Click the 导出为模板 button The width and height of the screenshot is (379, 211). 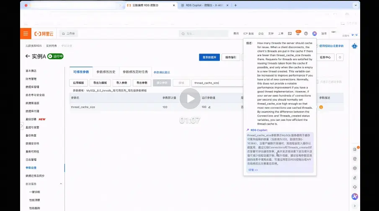(x=100, y=83)
